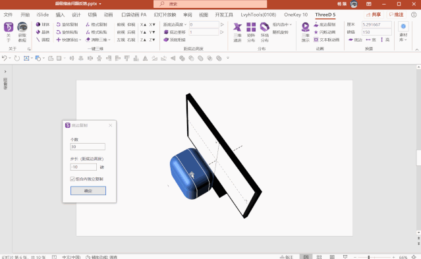Screen dimensions: 421x259
Task: Open the quick toolbar customize dropdown arrow
Action: pyautogui.click(x=228, y=58)
